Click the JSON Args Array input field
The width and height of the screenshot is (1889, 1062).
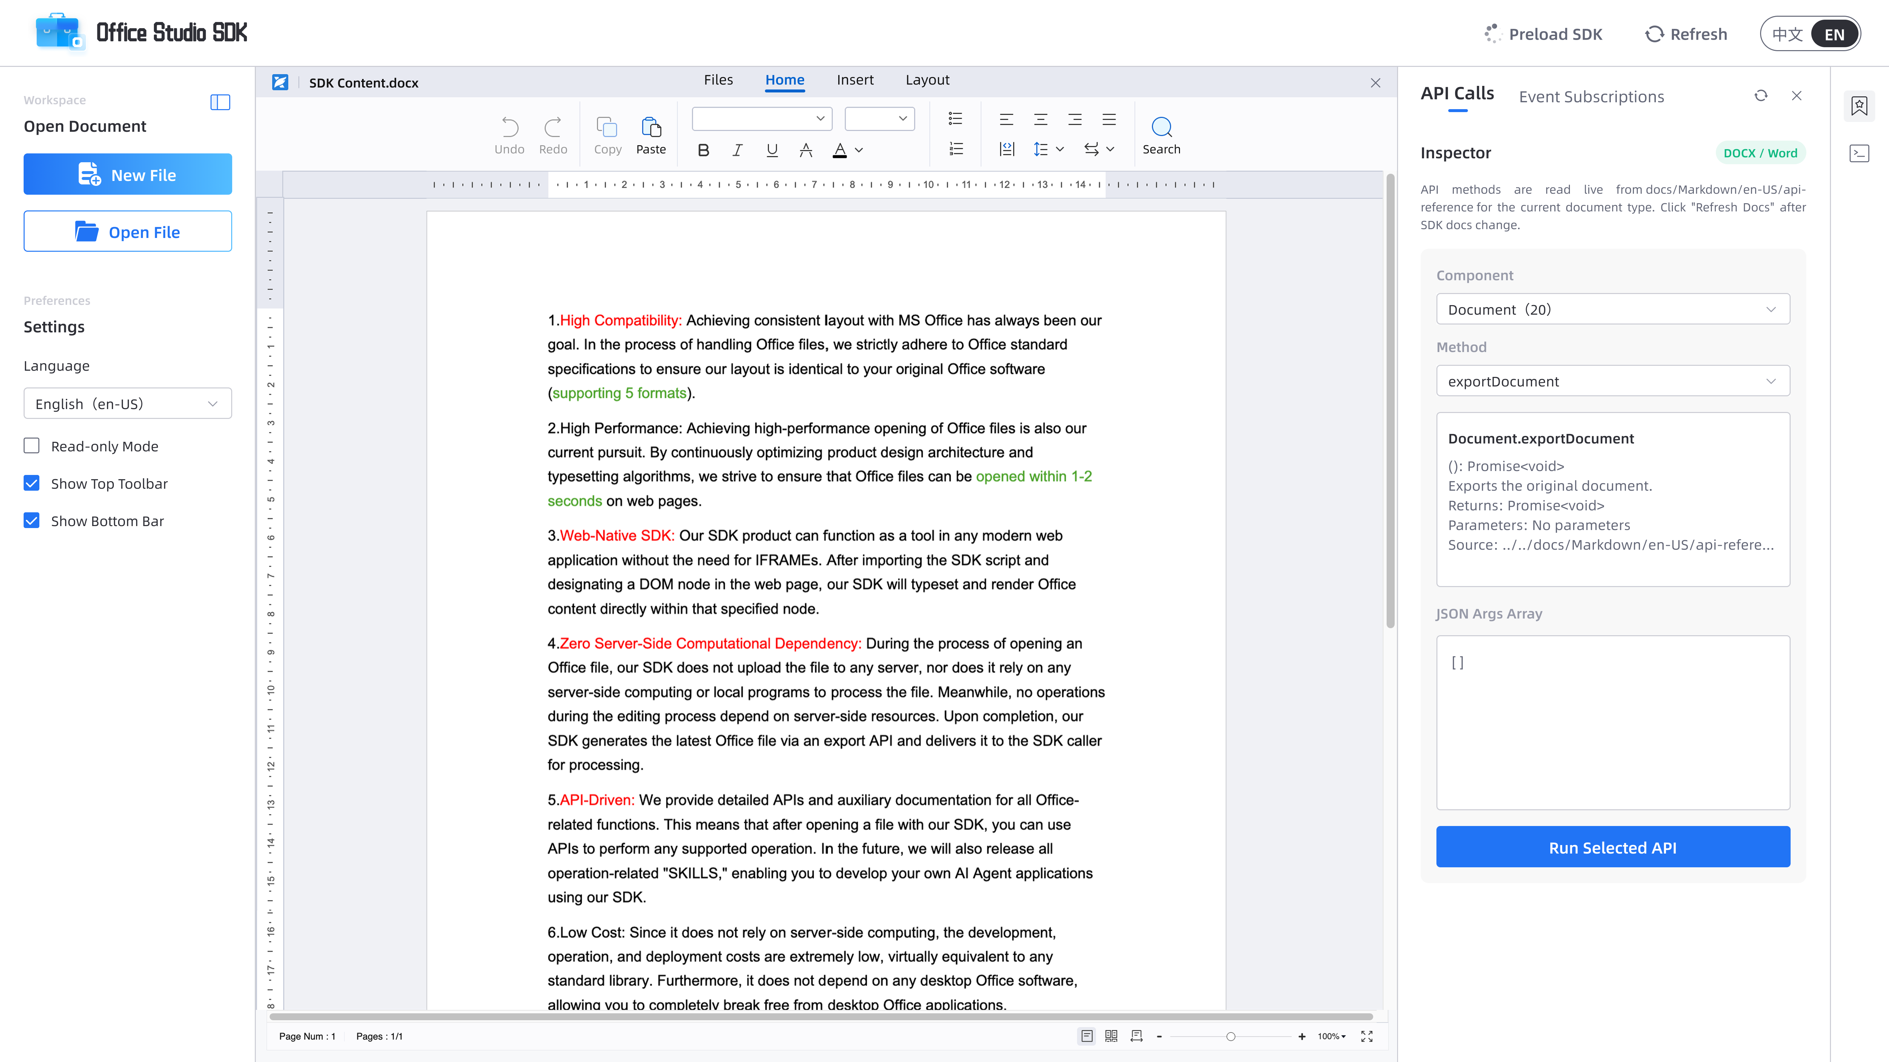(x=1613, y=723)
